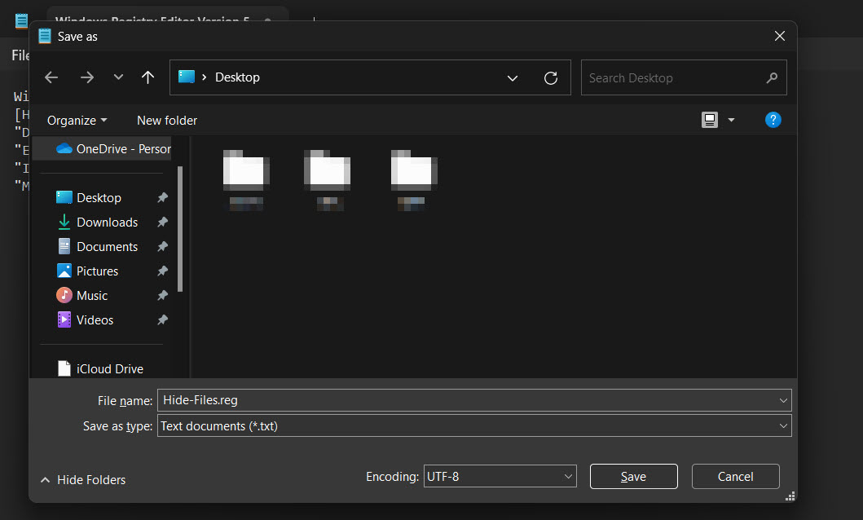
Task: Go up one folder level
Action: (x=148, y=77)
